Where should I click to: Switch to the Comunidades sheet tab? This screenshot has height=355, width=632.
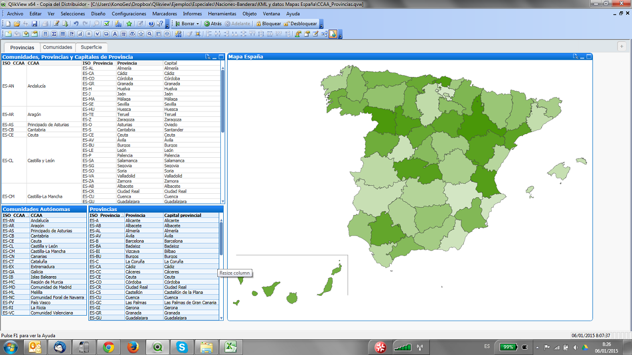point(57,47)
